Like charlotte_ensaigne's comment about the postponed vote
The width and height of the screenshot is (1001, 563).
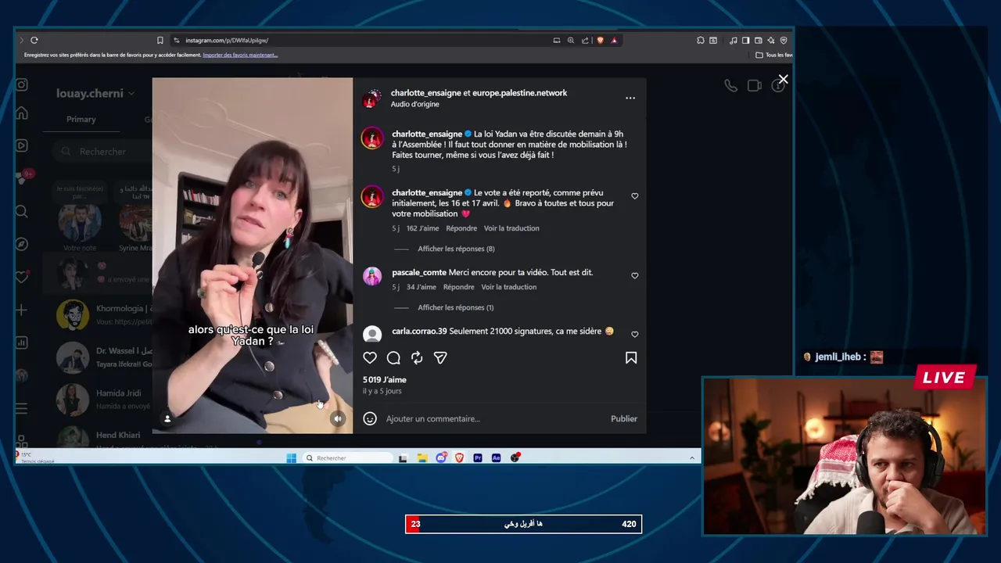click(x=634, y=195)
